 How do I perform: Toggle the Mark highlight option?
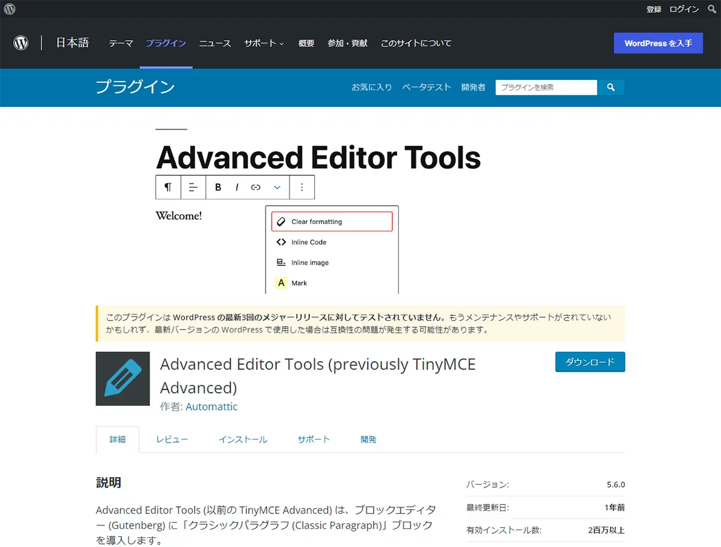pyautogui.click(x=281, y=282)
